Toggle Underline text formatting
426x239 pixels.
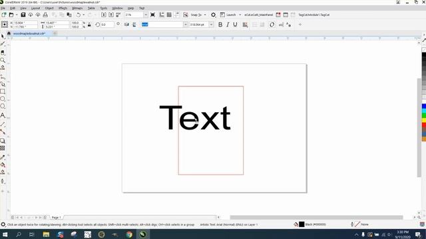pyautogui.click(x=235, y=25)
